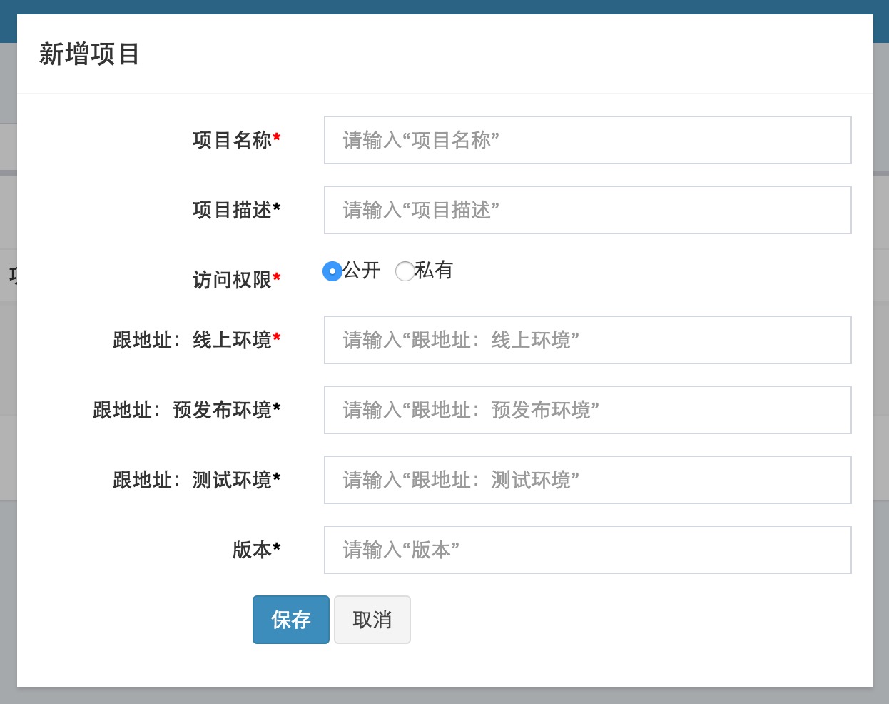The width and height of the screenshot is (889, 704).
Task: Click the 公开 option label text
Action: point(362,271)
